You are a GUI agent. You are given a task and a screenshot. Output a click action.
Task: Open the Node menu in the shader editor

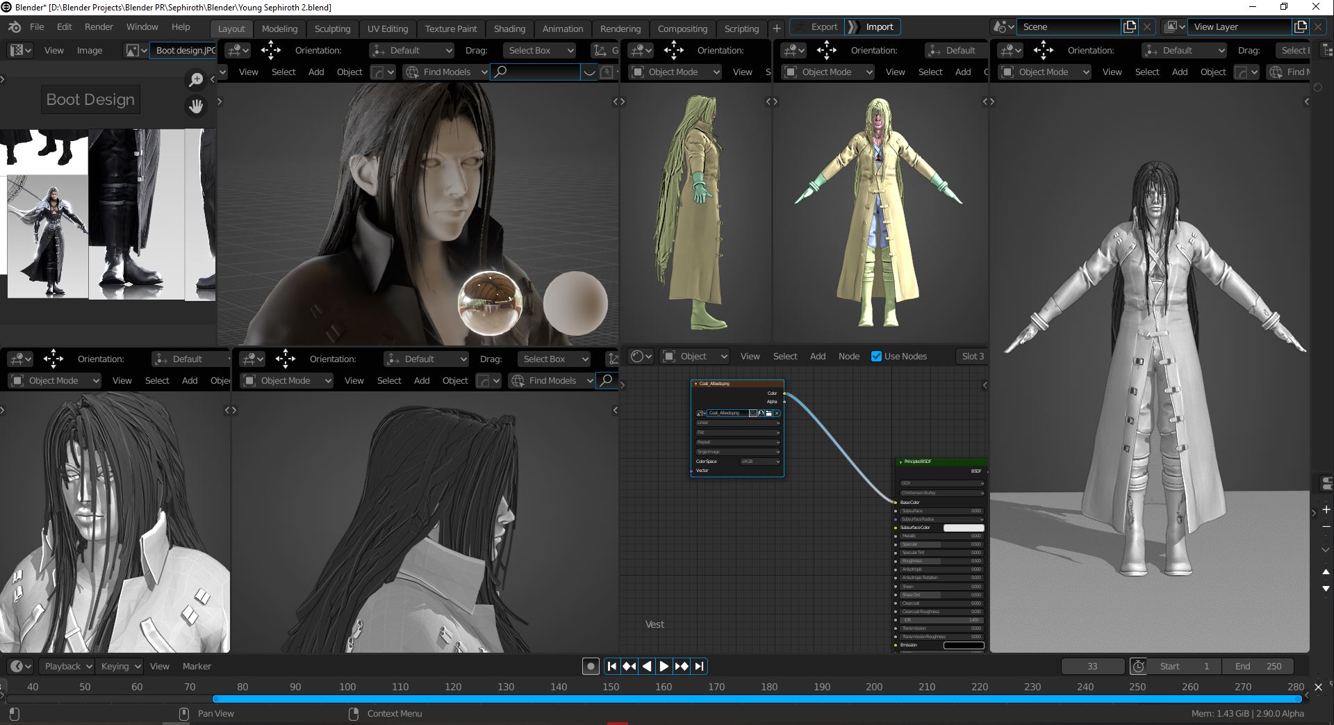click(x=848, y=356)
